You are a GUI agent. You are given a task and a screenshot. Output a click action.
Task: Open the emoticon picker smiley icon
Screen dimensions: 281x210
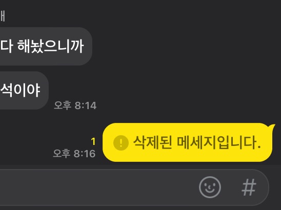click(210, 187)
